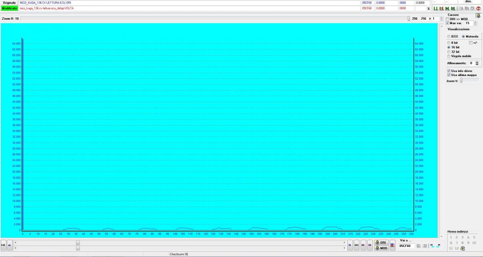This screenshot has height=257, width=483.
Task: Toggle Usa ultima mappa checkbox
Action: (x=449, y=75)
